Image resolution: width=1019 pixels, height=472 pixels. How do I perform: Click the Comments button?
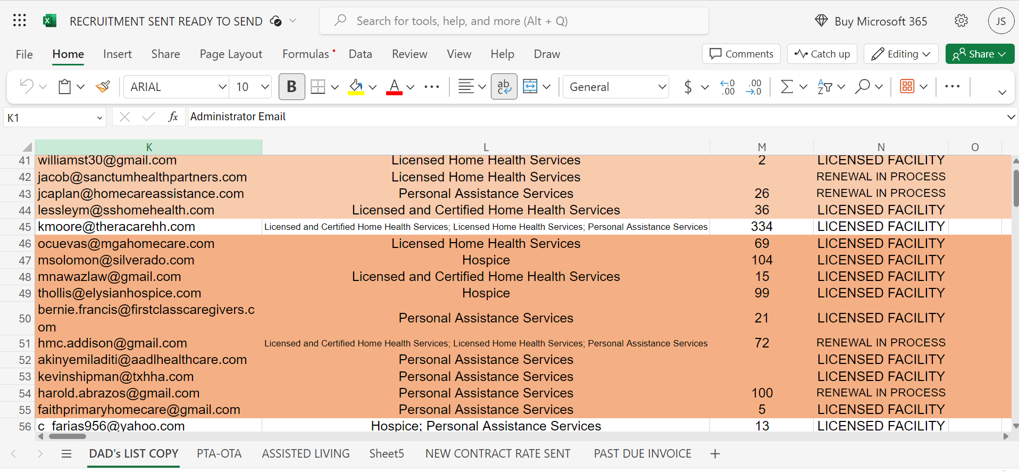pos(741,54)
